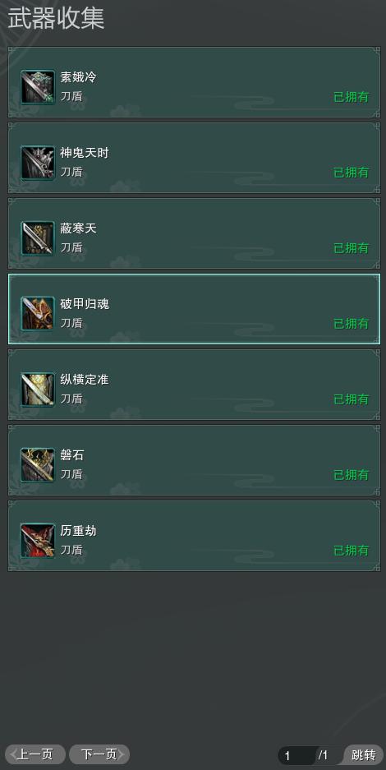The image size is (386, 770).
Task: Click 已拥有 status on 纵横定准 row
Action: click(352, 399)
